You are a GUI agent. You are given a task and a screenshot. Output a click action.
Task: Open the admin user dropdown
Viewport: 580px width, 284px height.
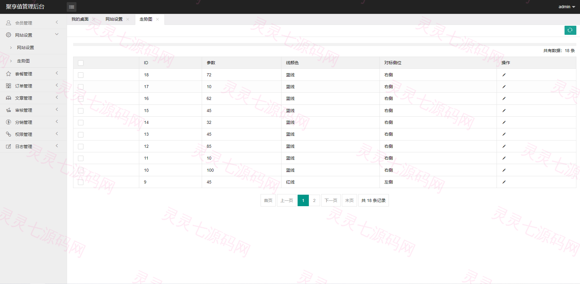click(x=567, y=7)
